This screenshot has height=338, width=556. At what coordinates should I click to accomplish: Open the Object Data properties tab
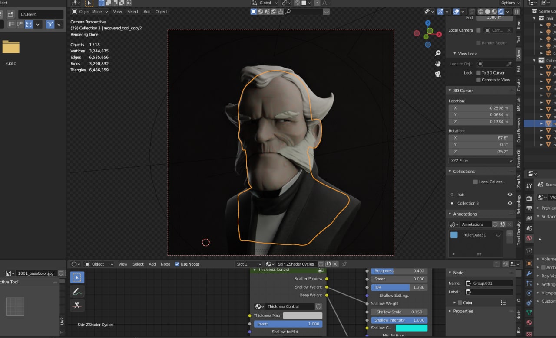529,312
